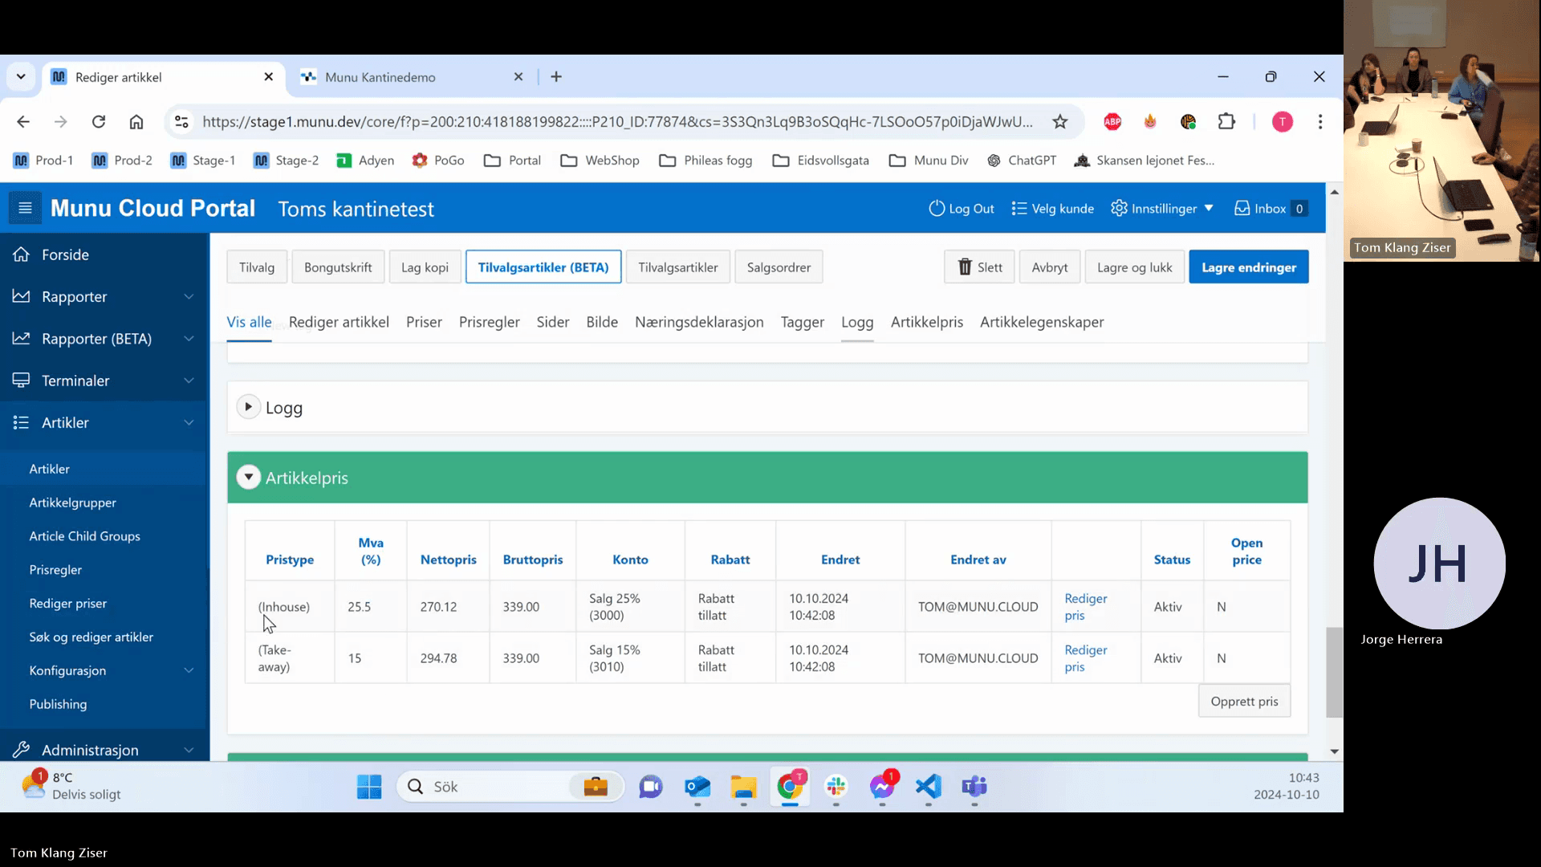Open Microsoft Teams from taskbar
Screen dimensions: 1541x867
pos(974,787)
